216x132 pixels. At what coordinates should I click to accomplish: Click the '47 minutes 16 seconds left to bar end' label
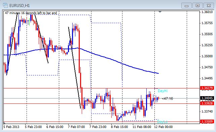(31, 13)
